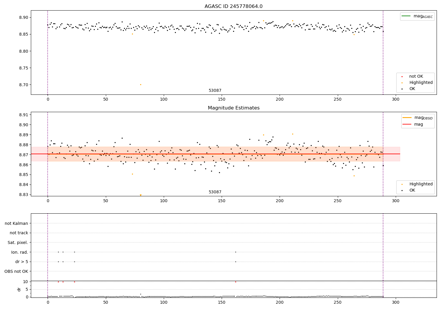Click the orange outlier point at 8.70 in top plot
The height and width of the screenshot is (309, 441).
pyautogui.click(x=141, y=85)
